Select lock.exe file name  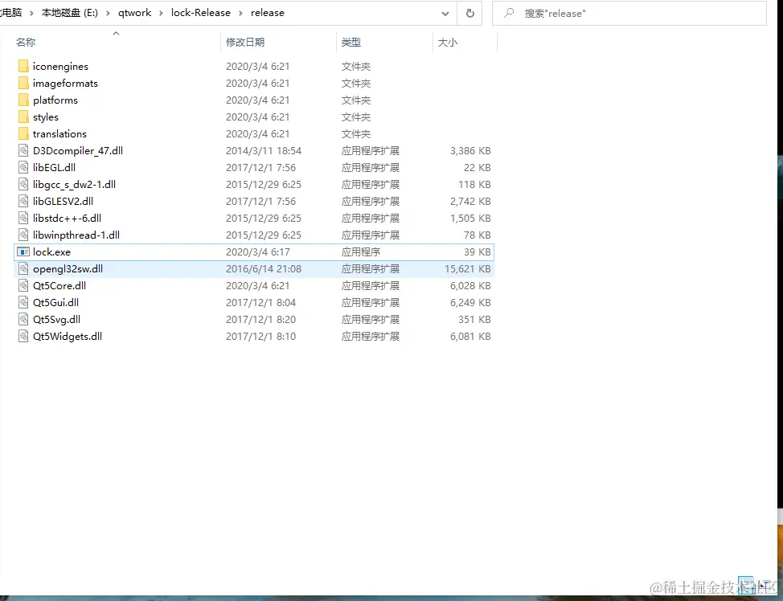pyautogui.click(x=52, y=252)
